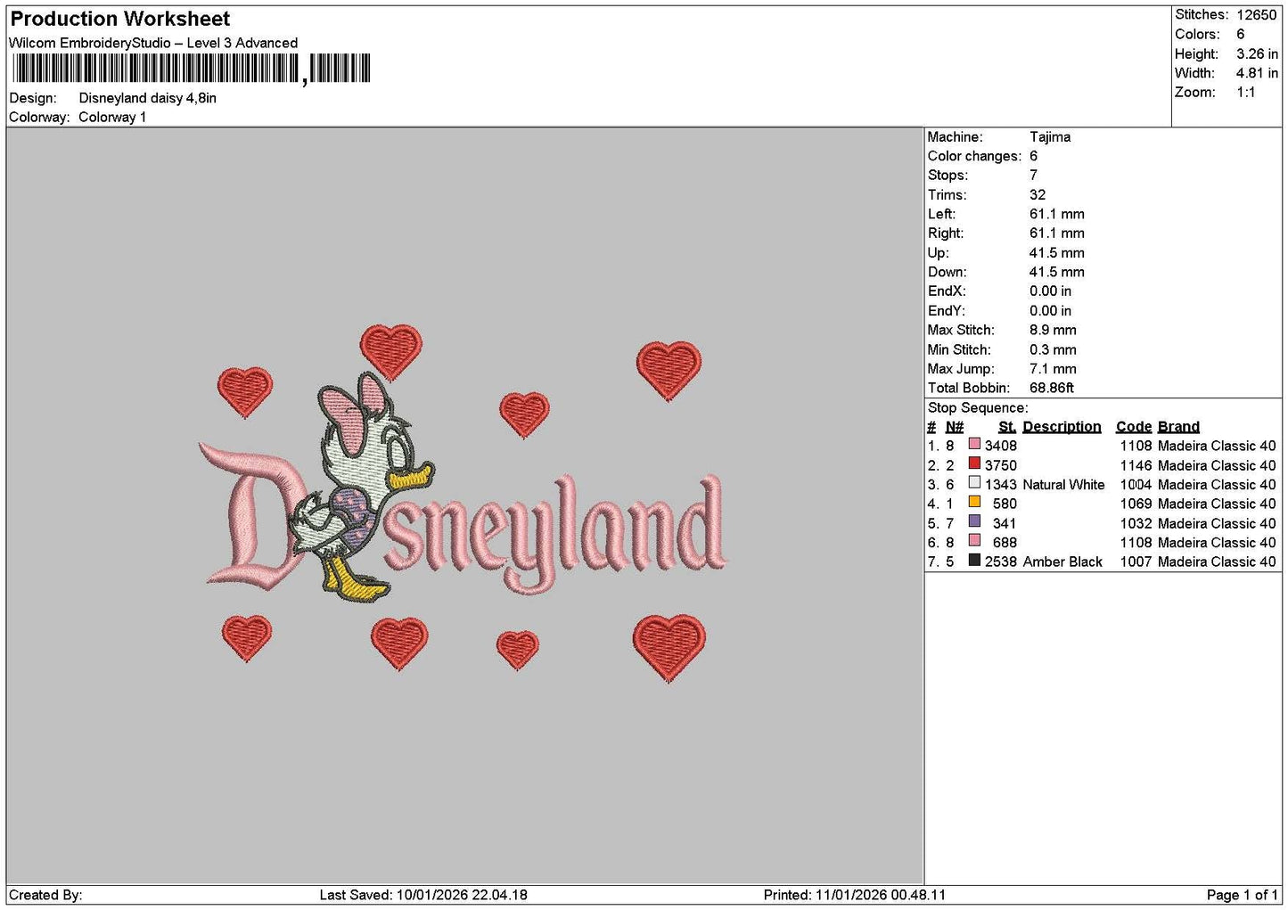This screenshot has height=910, width=1288.
Task: Click the Max Stitch value 8.9 mm
Action: [1053, 331]
